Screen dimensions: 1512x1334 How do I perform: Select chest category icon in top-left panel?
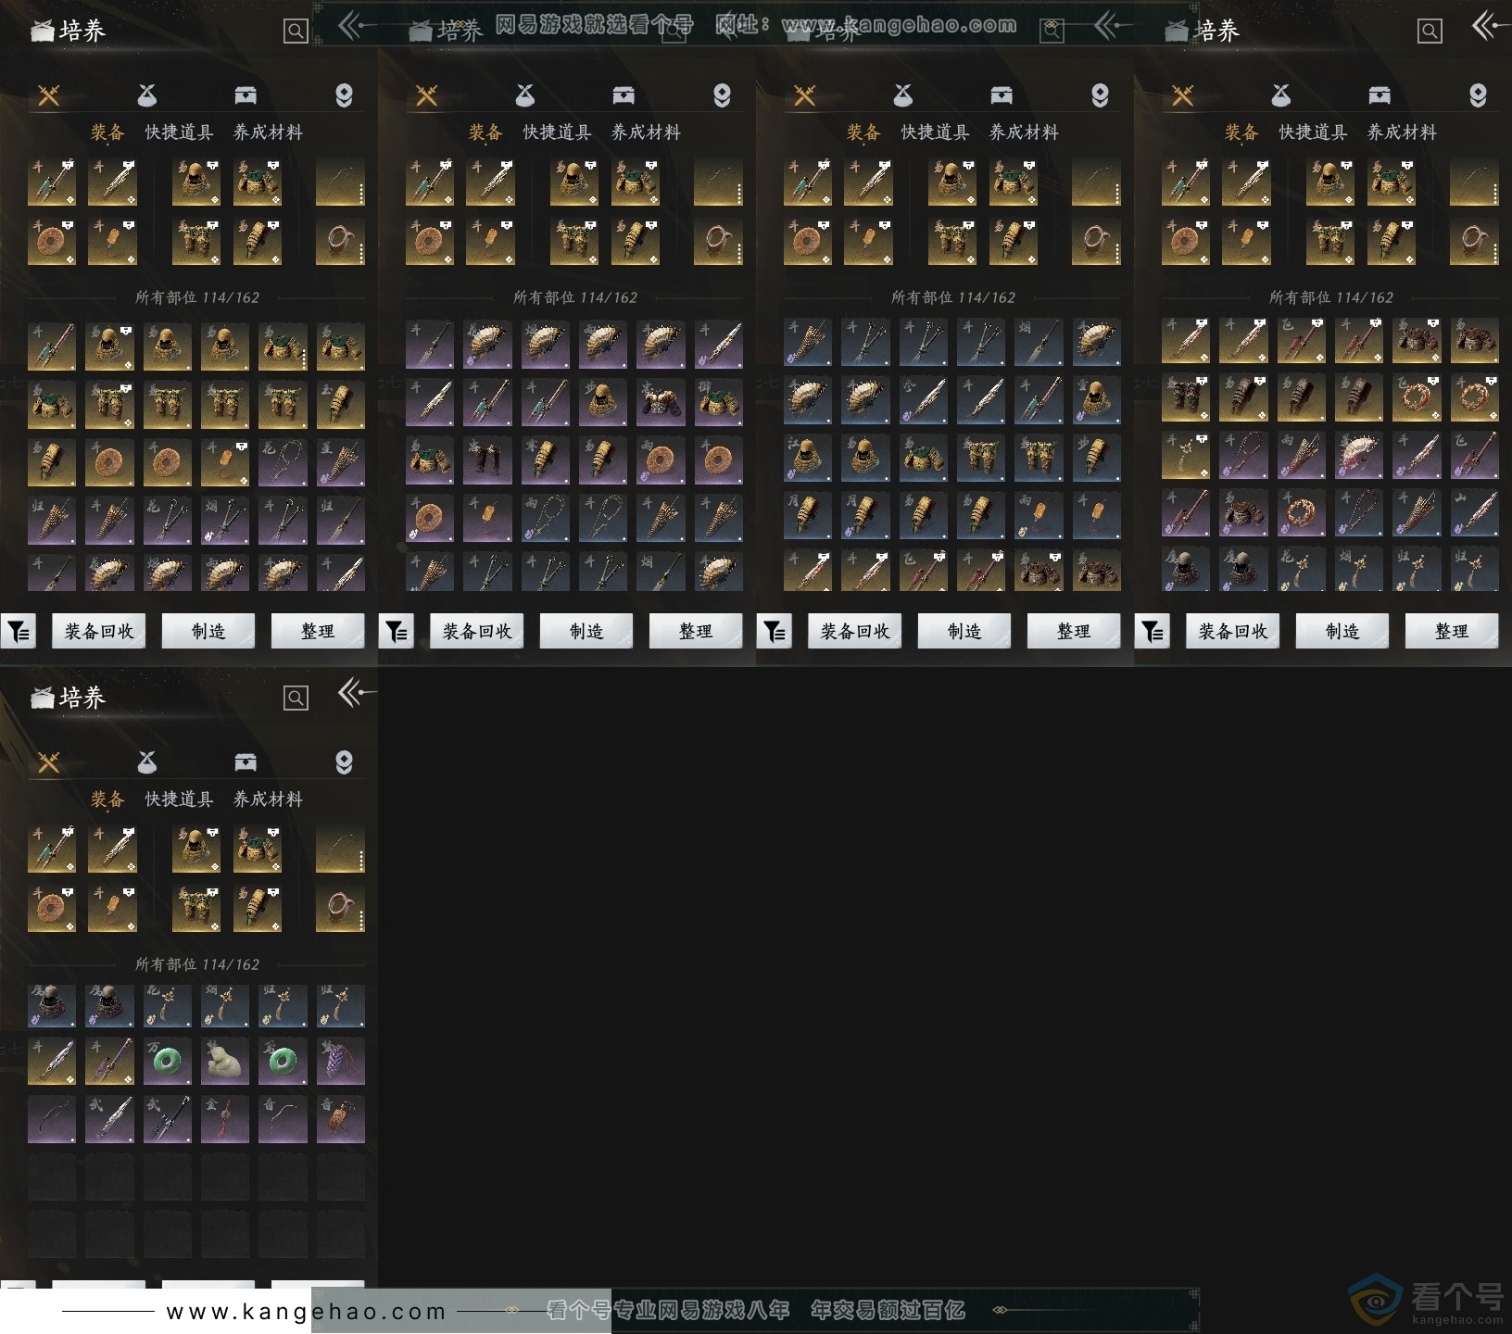click(x=246, y=95)
